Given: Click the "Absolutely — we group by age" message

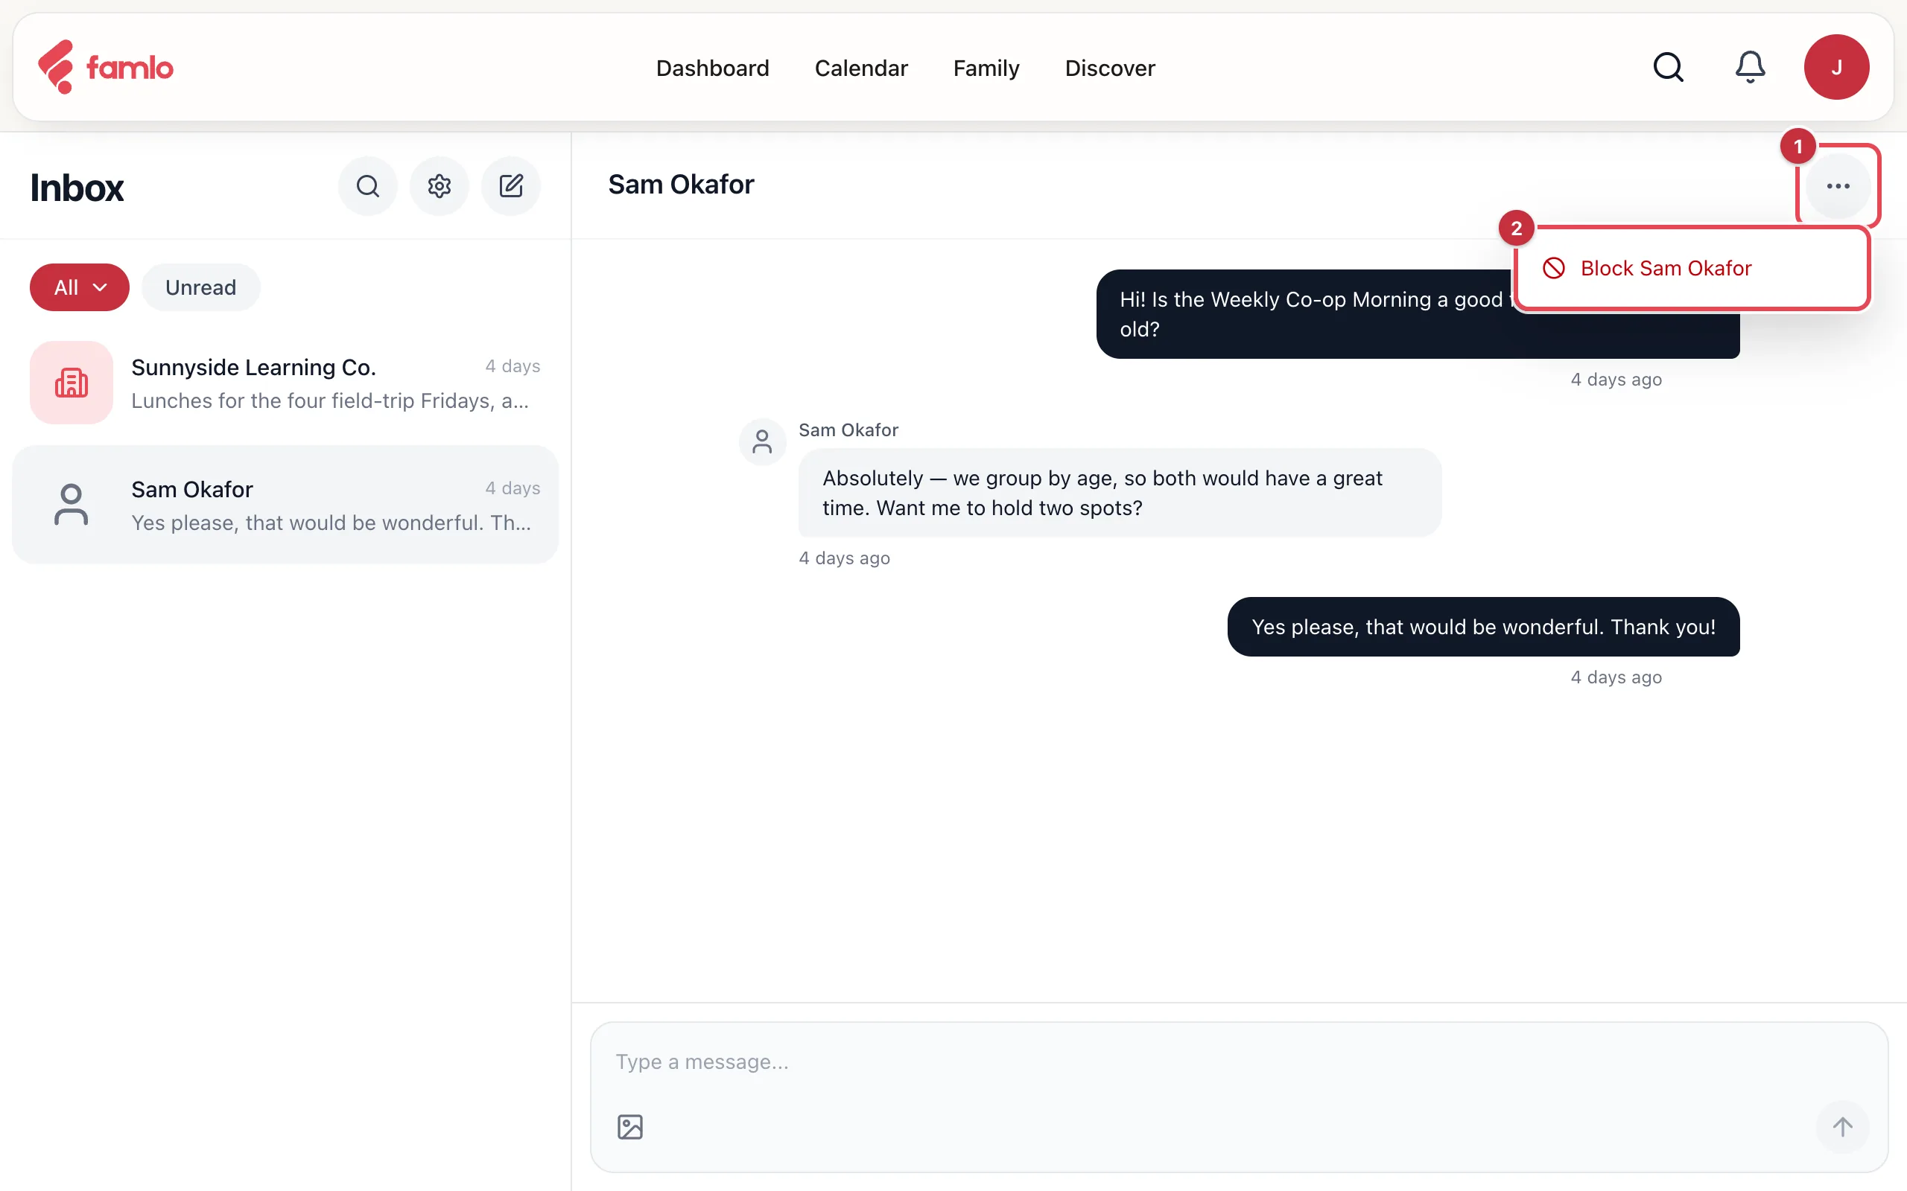Looking at the screenshot, I should [x=1120, y=493].
